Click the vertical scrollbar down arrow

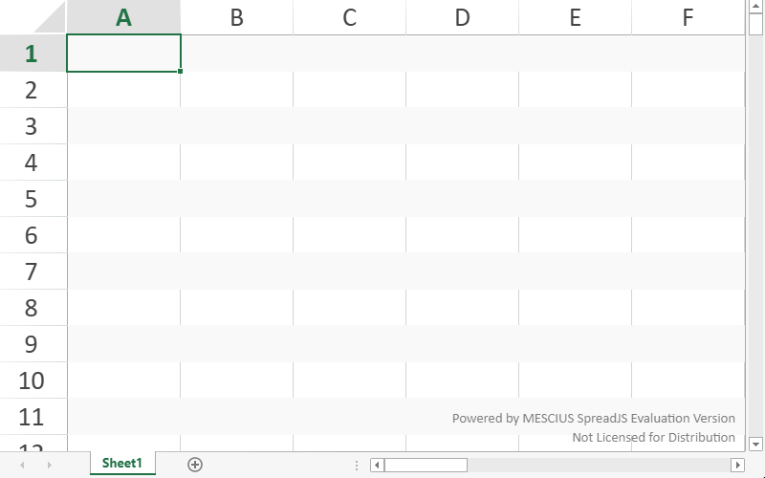(x=755, y=444)
